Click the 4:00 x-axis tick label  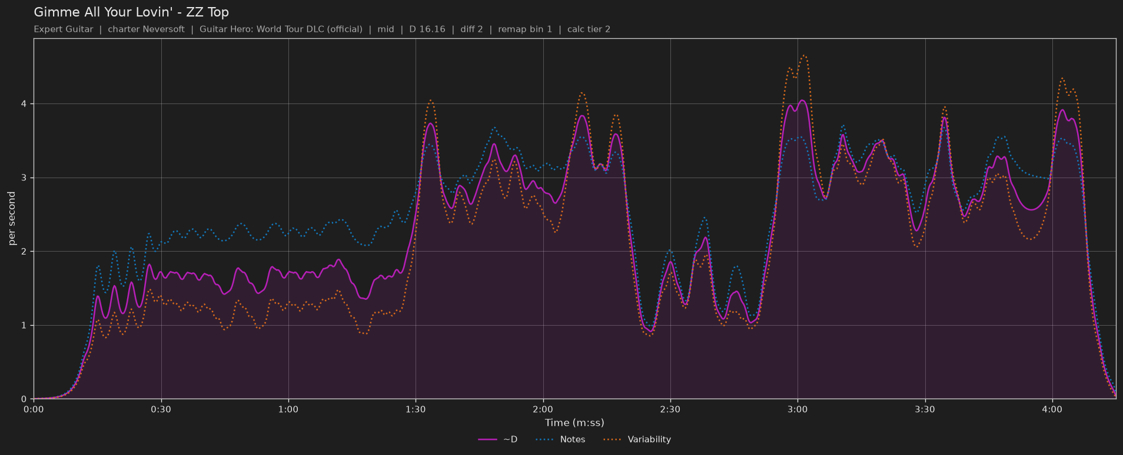tap(1052, 409)
